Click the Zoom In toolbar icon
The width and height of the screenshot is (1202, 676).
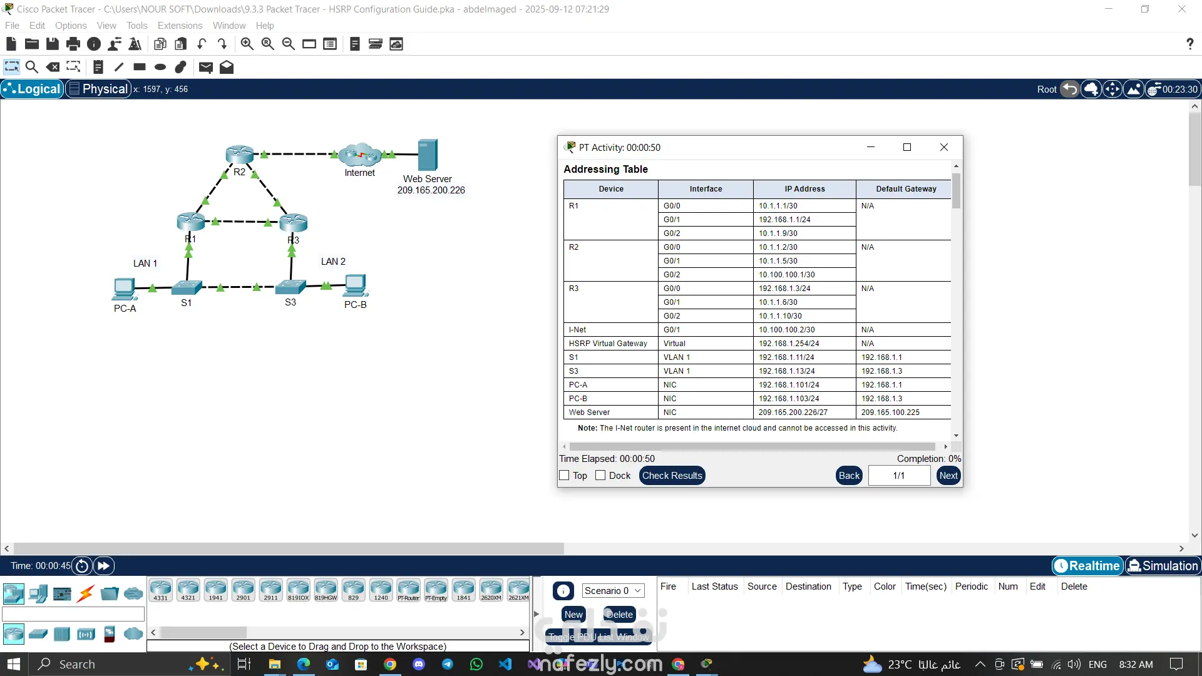click(x=247, y=44)
